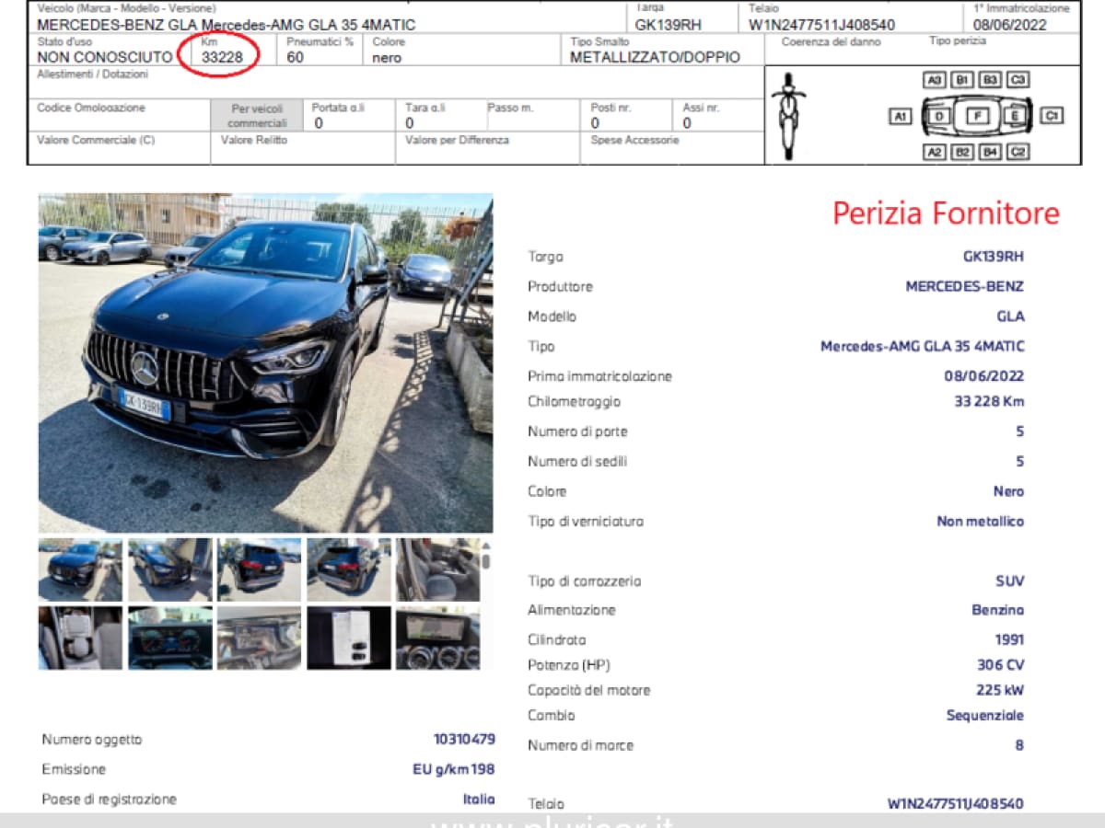Select damage zone A3 on car diagram
Image resolution: width=1105 pixels, height=828 pixels.
point(934,80)
